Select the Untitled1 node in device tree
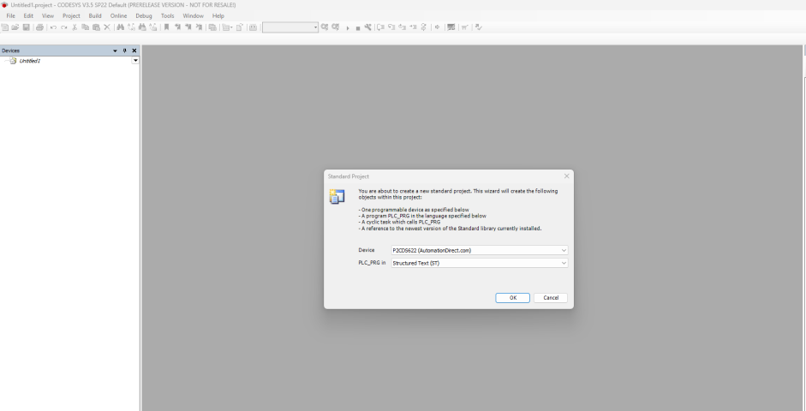806x411 pixels. click(x=29, y=61)
